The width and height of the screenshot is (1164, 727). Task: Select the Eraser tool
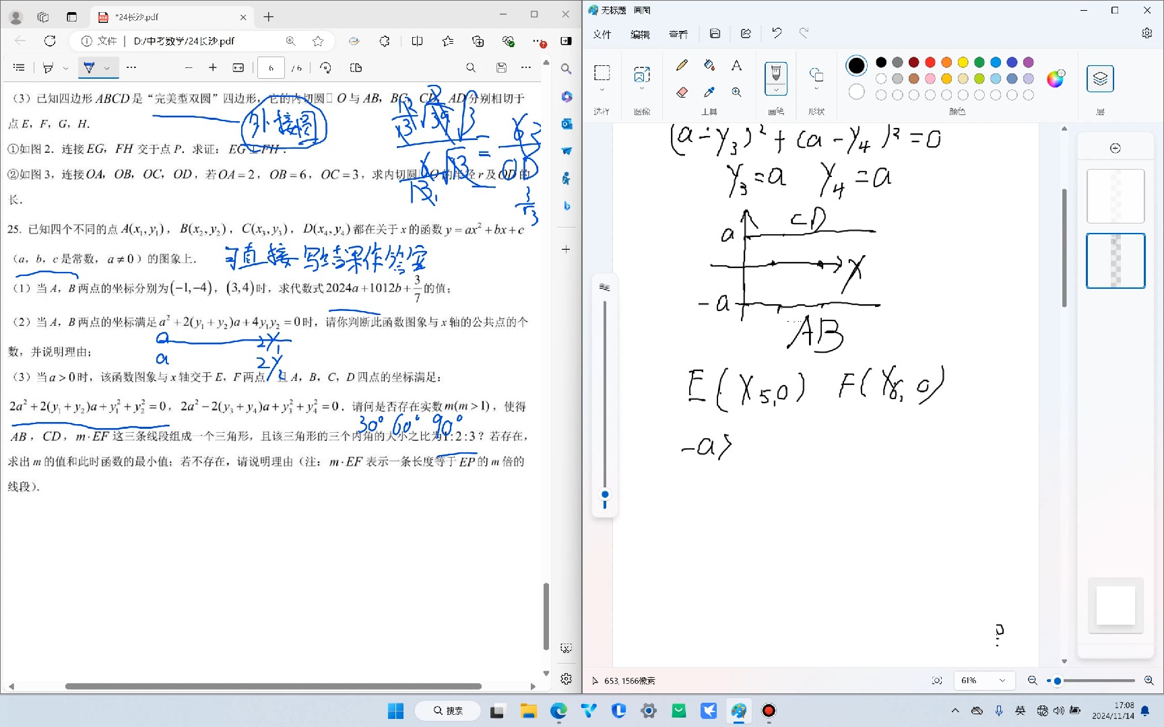pos(682,92)
